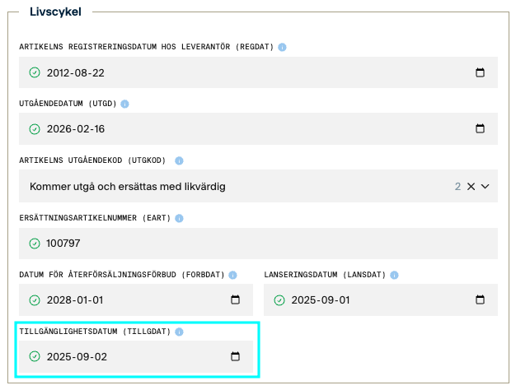Show info for UTGKOD field
This screenshot has height=390, width=516.
(x=179, y=161)
